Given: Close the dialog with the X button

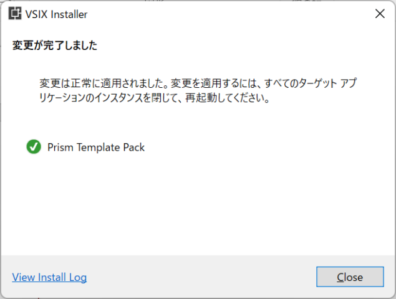Looking at the screenshot, I should [x=379, y=14].
